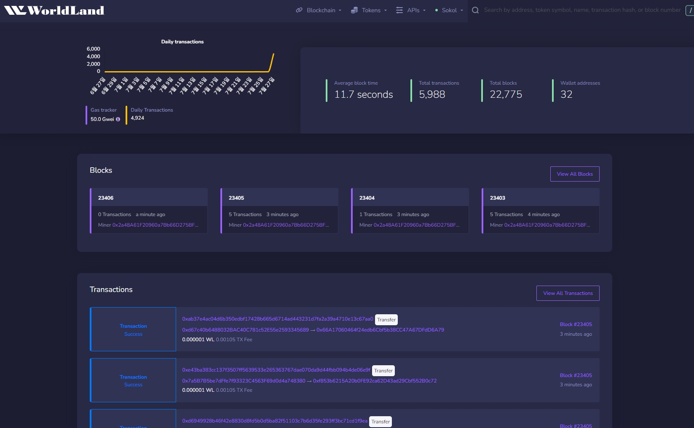Open block 23406 details
Viewport: 694px width, 428px height.
click(106, 198)
